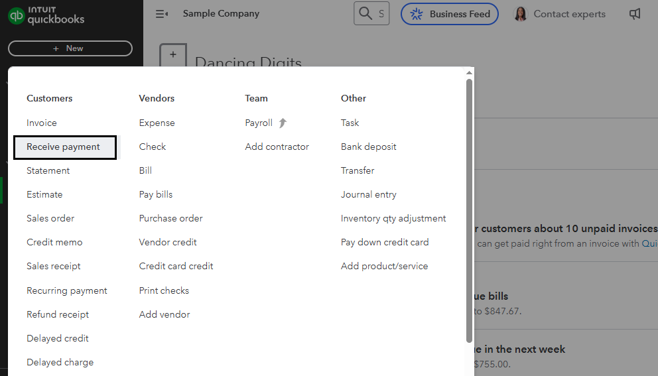Select Pay bills
The width and height of the screenshot is (658, 376).
click(x=156, y=195)
